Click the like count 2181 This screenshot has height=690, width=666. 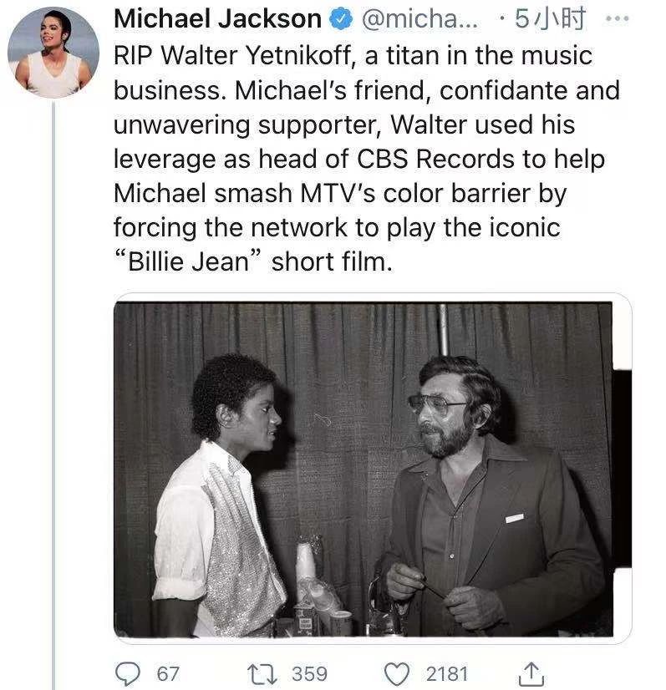tap(447, 673)
